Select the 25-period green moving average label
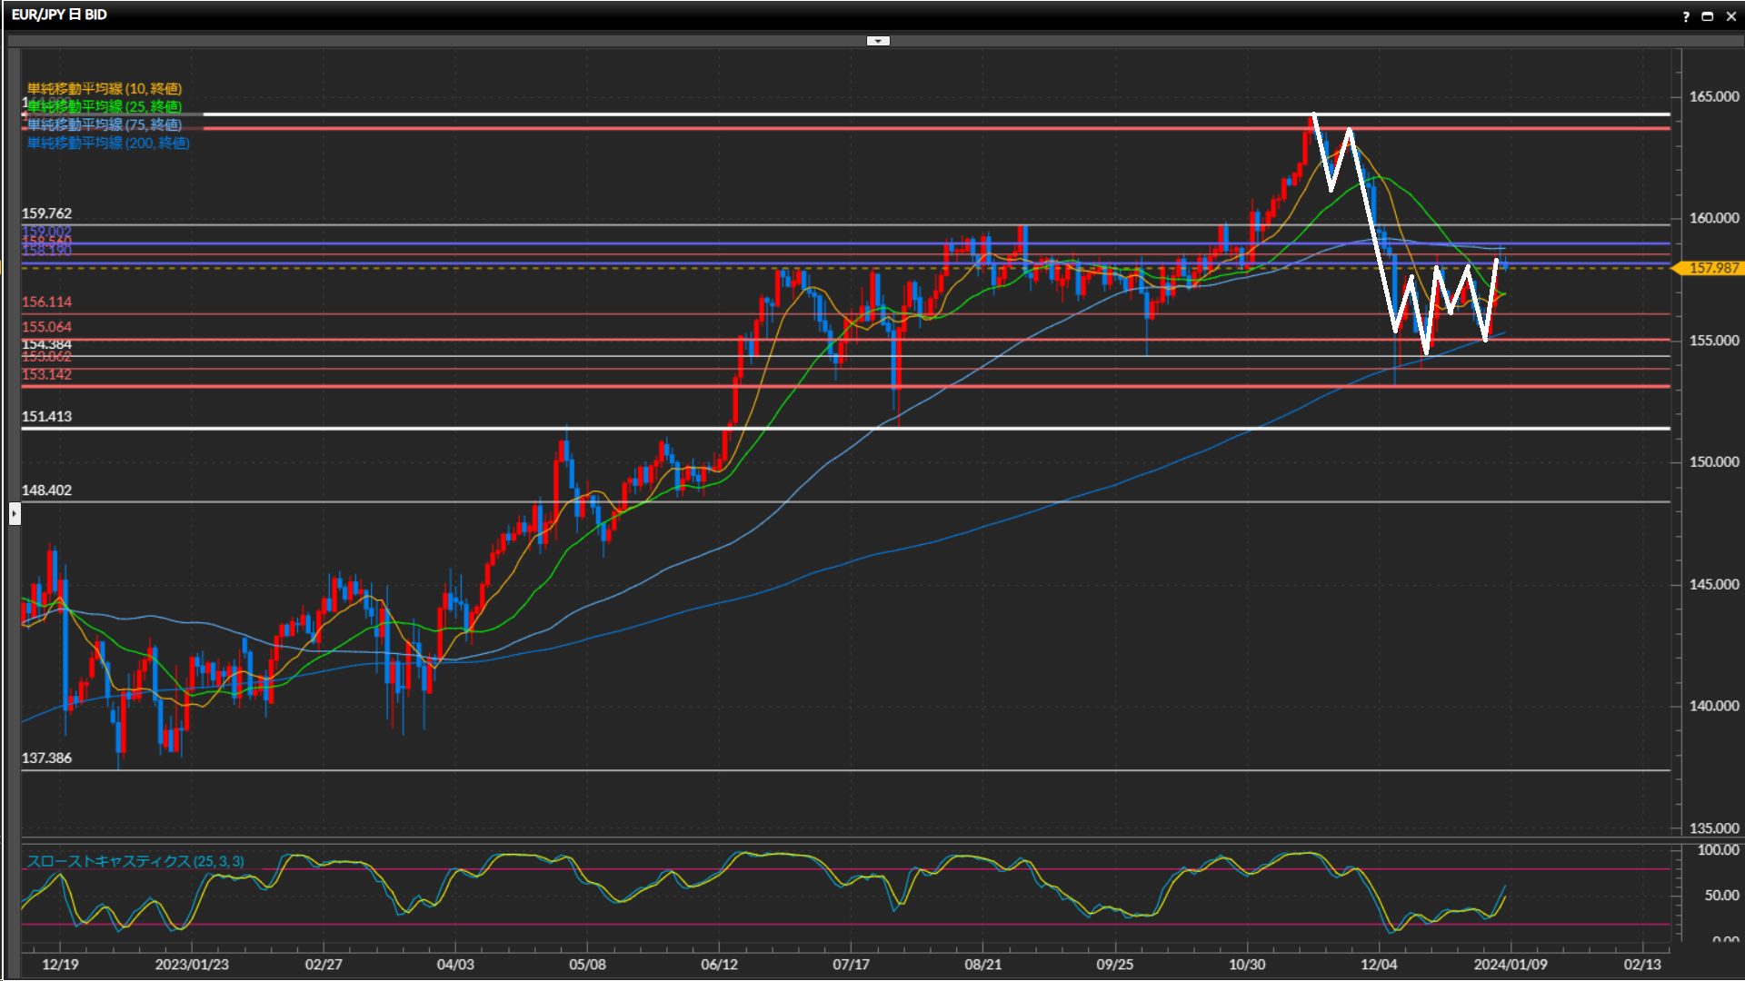 pos(104,106)
